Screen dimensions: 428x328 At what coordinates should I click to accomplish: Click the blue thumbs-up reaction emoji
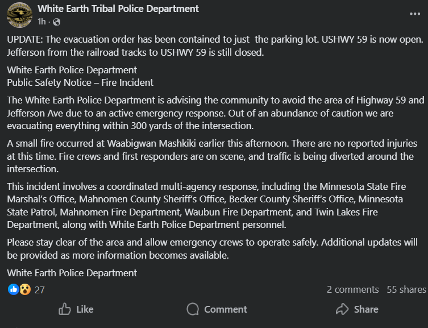click(14, 289)
